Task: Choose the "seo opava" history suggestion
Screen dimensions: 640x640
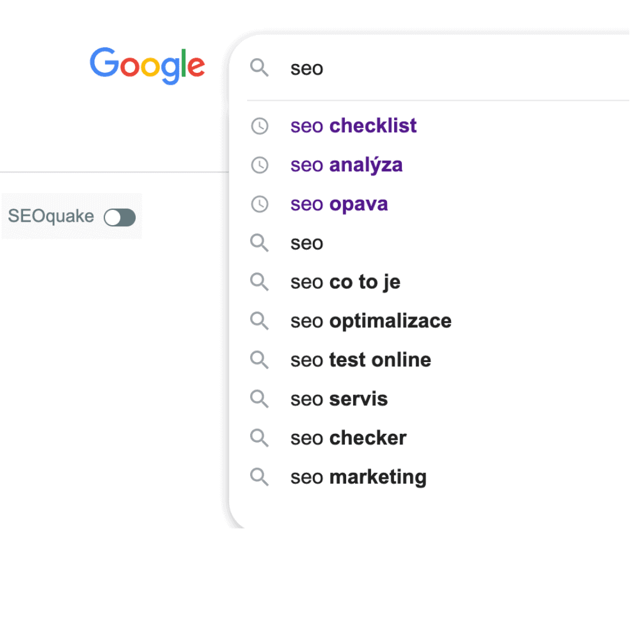Action: (x=339, y=204)
